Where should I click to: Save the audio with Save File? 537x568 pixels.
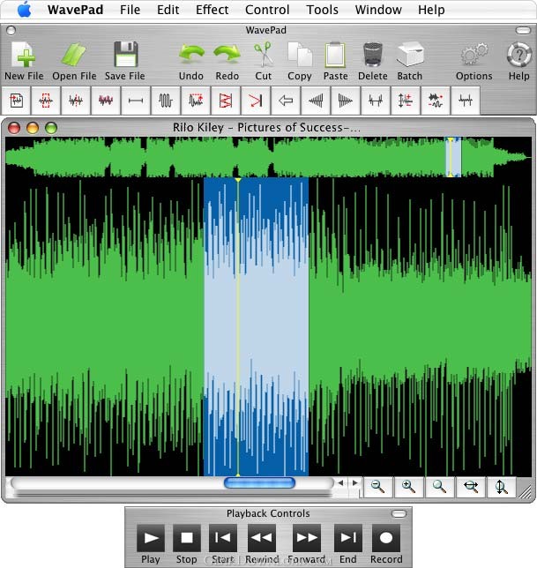[x=125, y=61]
